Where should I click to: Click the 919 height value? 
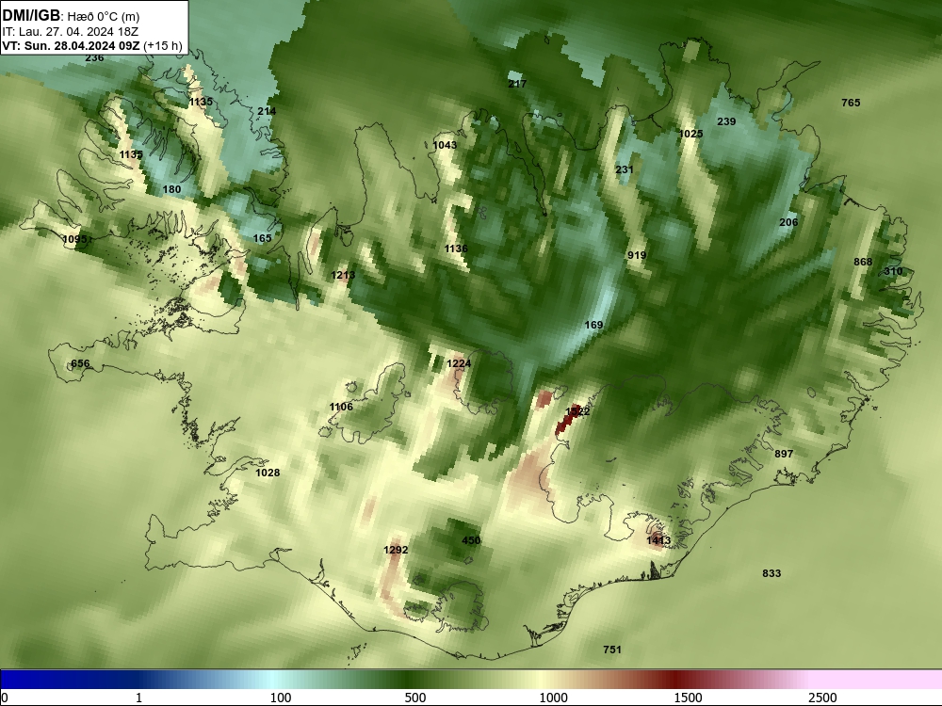pyautogui.click(x=637, y=255)
